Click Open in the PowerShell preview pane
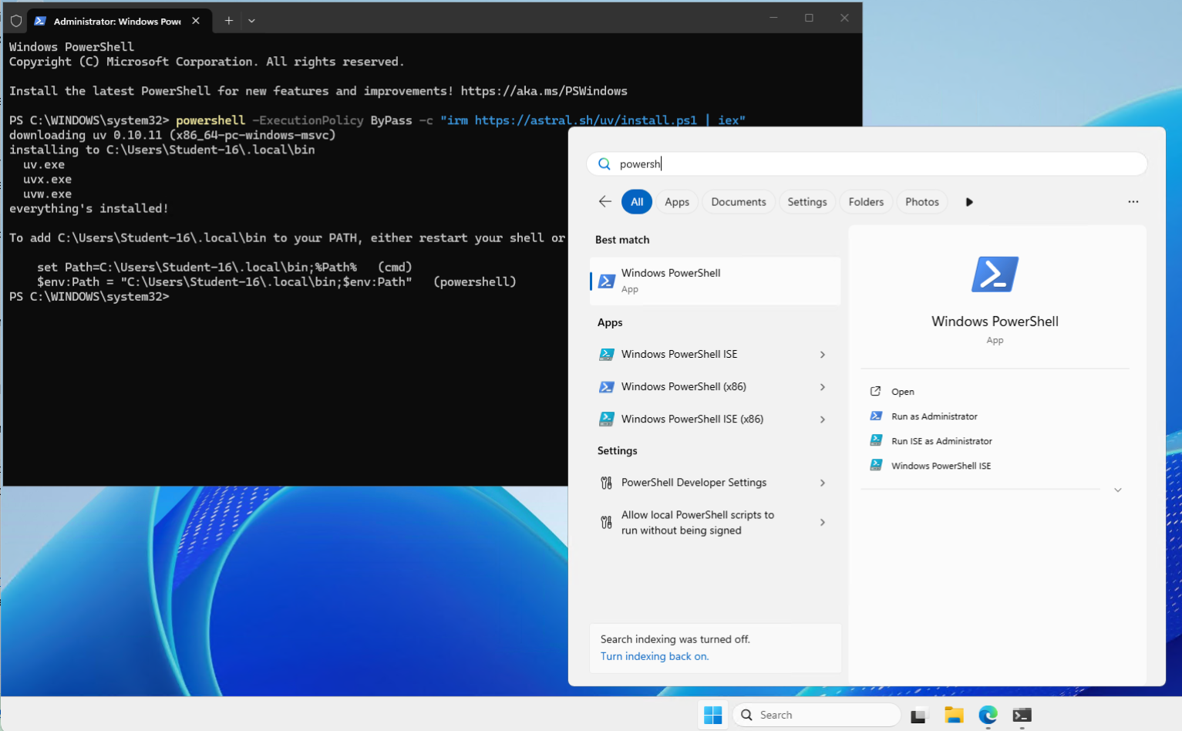 pyautogui.click(x=903, y=392)
